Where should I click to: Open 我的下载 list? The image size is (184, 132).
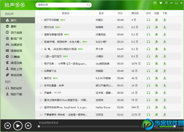[18, 94]
